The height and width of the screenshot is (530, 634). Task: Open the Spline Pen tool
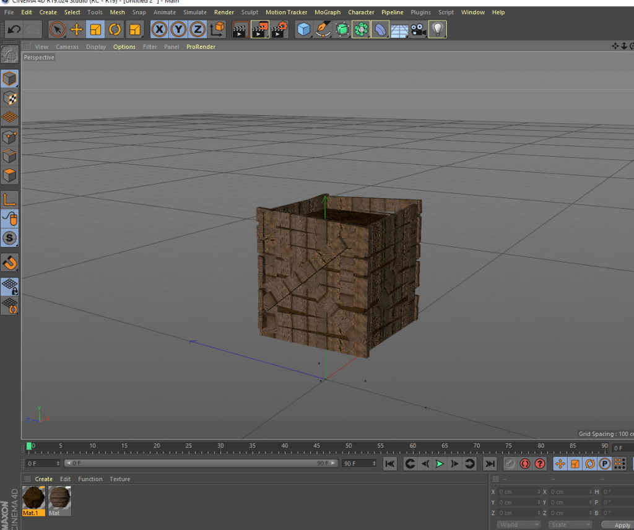(x=323, y=29)
